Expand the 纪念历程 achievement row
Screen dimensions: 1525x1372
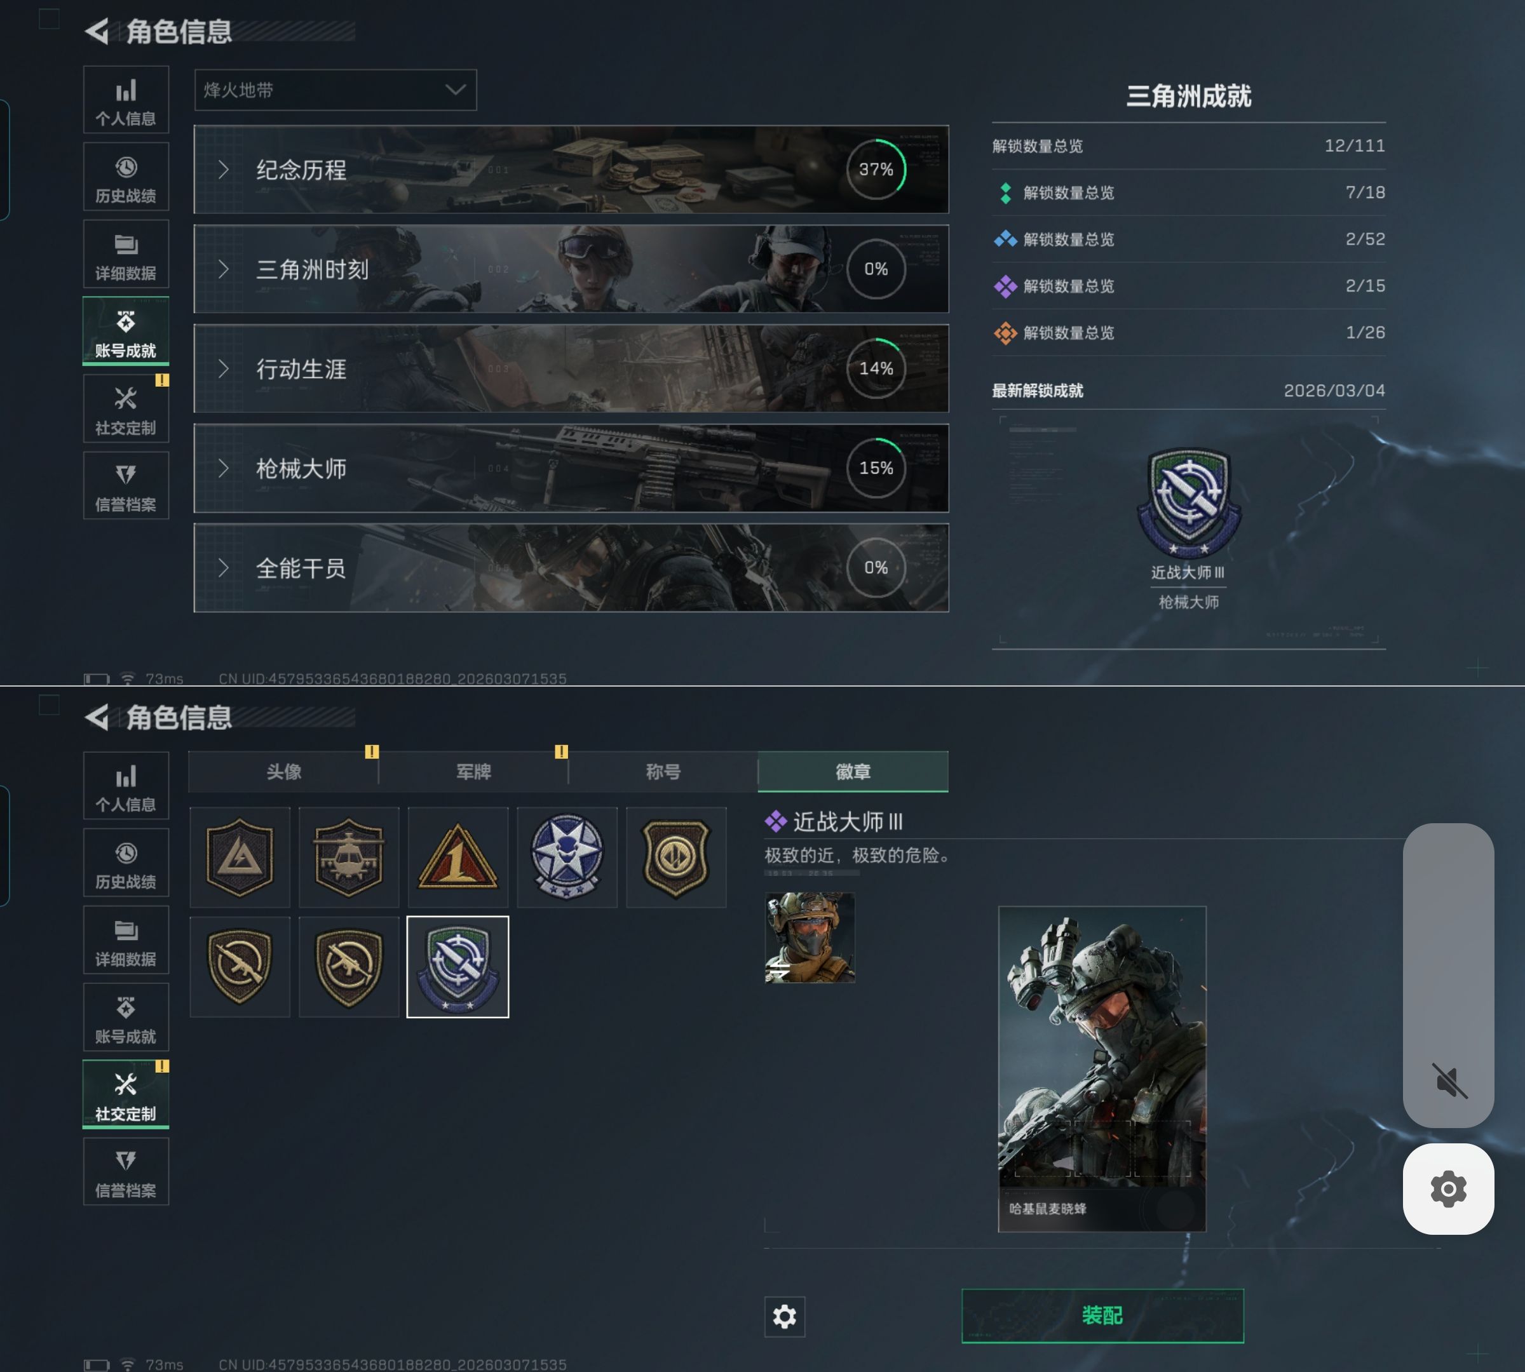571,170
